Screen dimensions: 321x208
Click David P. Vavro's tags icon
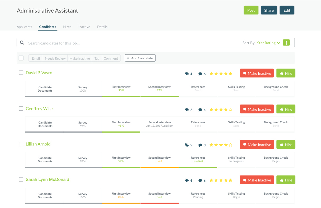click(187, 74)
